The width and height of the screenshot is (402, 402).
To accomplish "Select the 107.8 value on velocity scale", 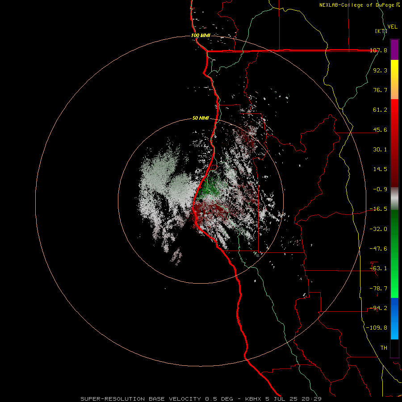I will pyautogui.click(x=378, y=50).
